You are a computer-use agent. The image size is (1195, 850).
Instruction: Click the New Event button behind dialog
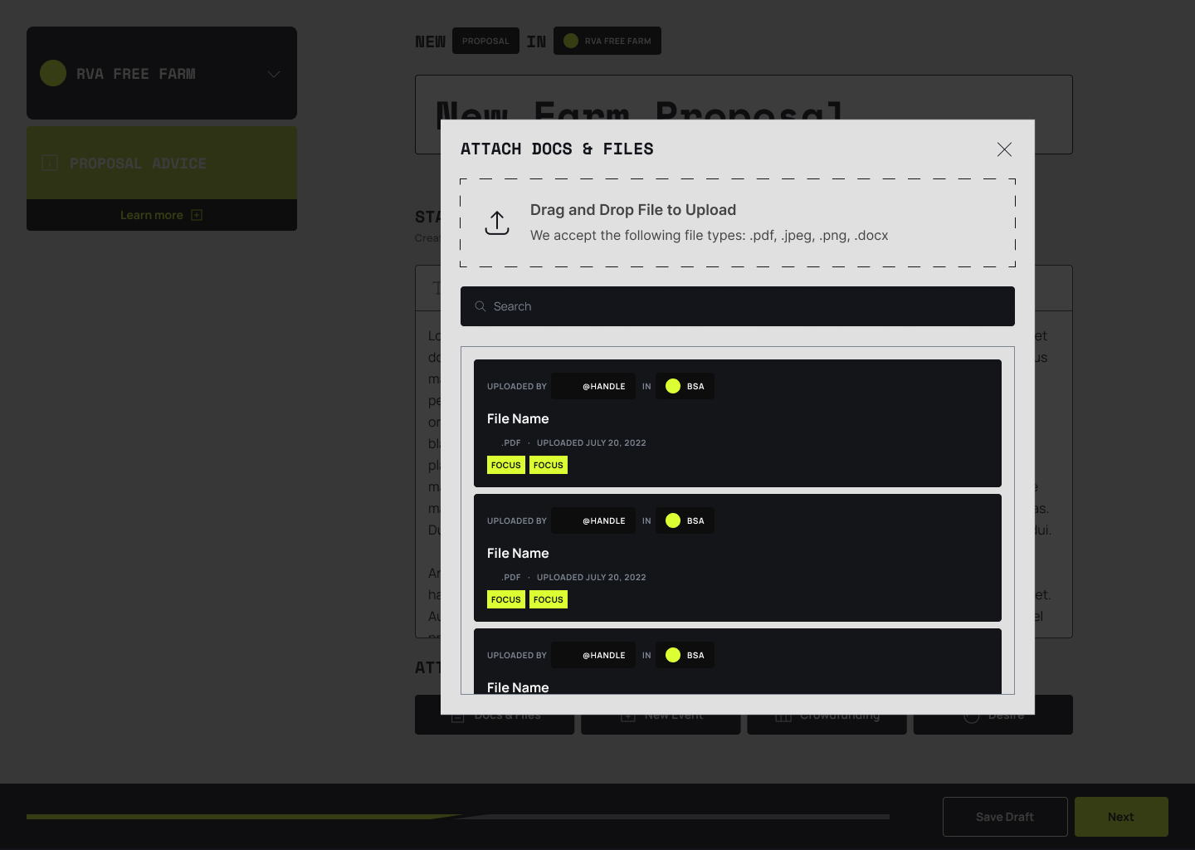click(x=661, y=715)
